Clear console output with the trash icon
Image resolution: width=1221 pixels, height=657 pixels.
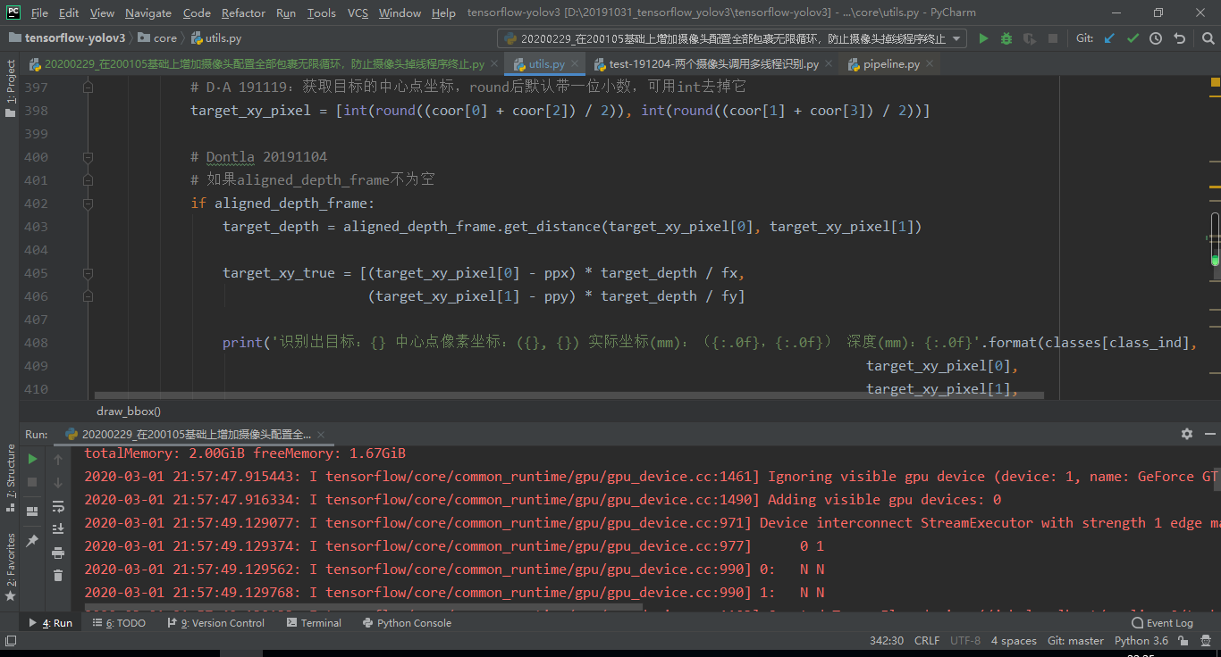(x=58, y=575)
